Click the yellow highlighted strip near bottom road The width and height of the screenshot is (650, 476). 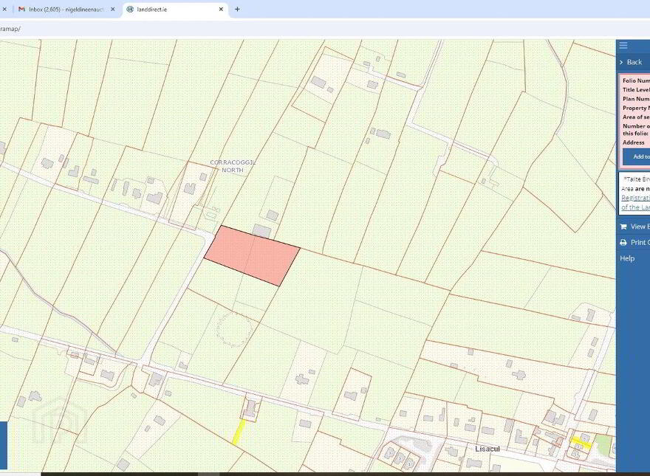(238, 432)
